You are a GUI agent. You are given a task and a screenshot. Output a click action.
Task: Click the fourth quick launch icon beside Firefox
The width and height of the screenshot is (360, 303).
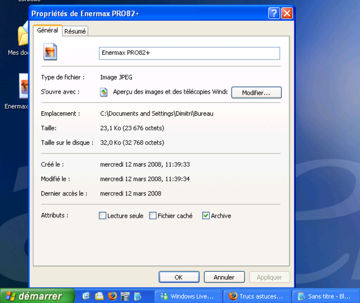(125, 296)
